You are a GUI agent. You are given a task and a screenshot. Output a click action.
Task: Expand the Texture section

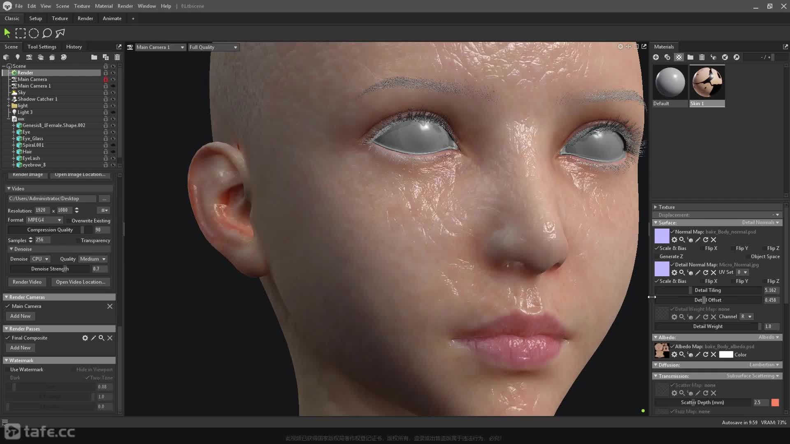coord(655,207)
